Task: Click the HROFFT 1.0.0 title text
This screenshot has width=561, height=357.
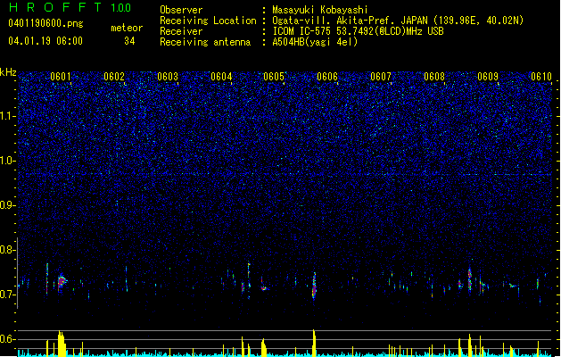Action: point(70,7)
